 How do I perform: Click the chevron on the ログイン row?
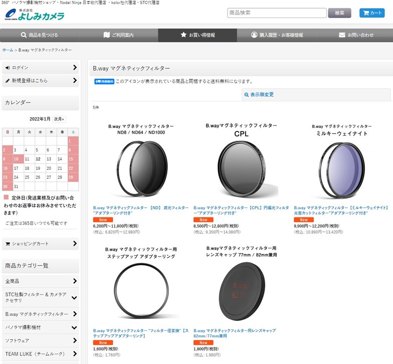coord(74,67)
